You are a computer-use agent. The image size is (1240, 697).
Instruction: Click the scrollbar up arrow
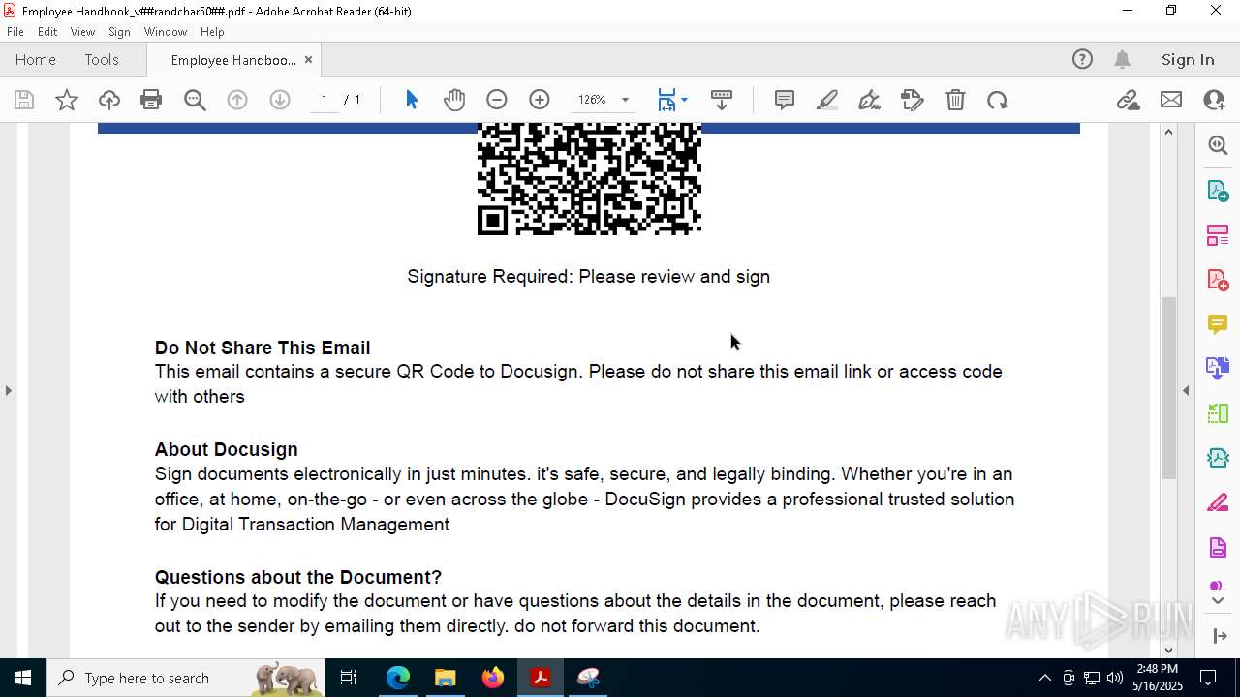coord(1168,132)
